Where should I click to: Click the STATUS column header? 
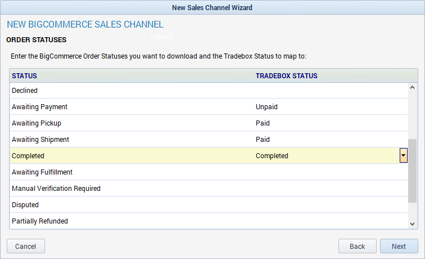(132, 76)
